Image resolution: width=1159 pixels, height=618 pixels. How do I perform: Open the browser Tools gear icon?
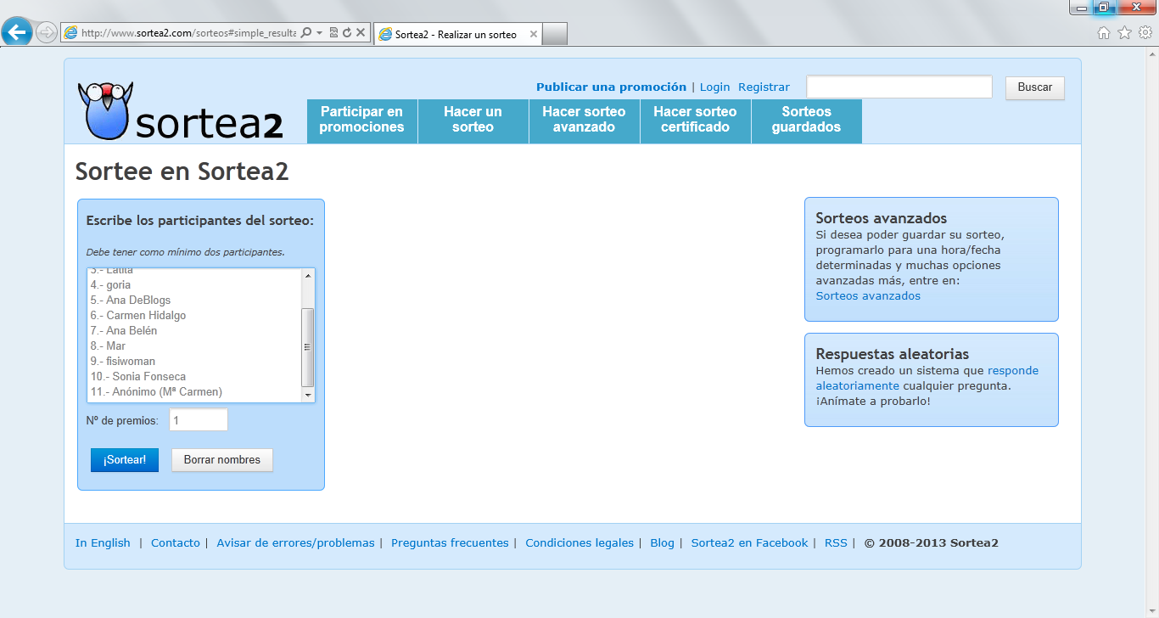click(x=1145, y=33)
